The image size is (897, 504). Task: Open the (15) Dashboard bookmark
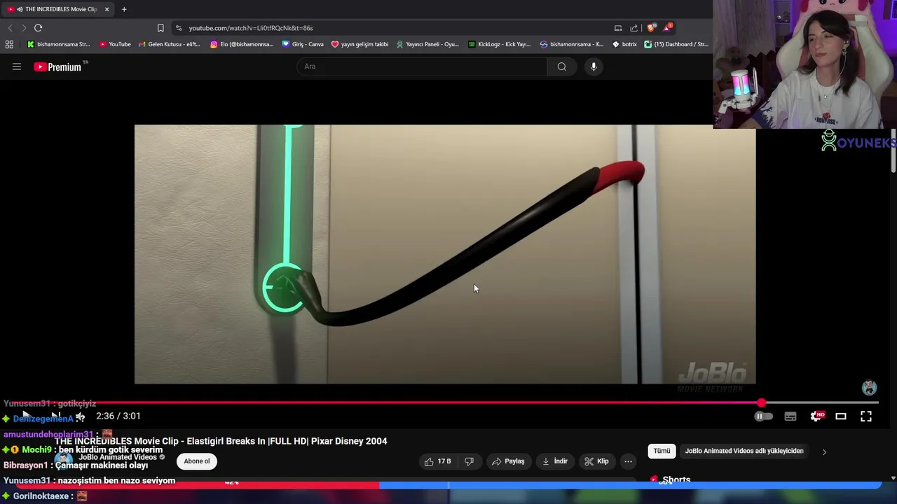click(x=676, y=44)
